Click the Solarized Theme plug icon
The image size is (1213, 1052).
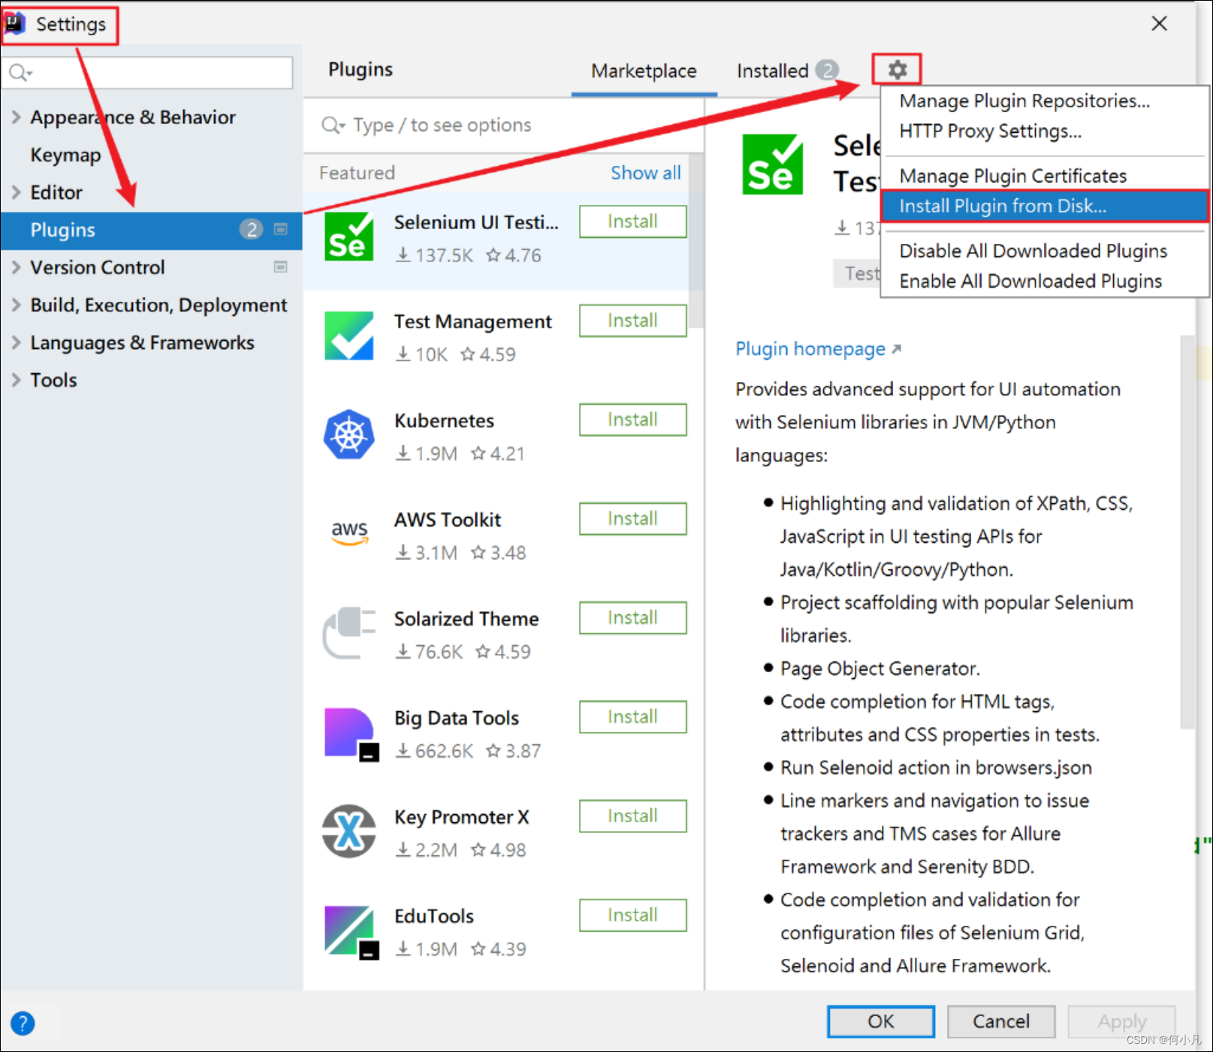pos(349,633)
